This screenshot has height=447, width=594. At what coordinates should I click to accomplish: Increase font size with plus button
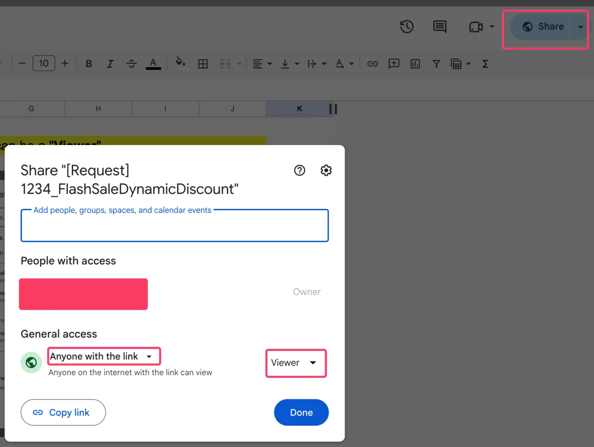point(65,63)
